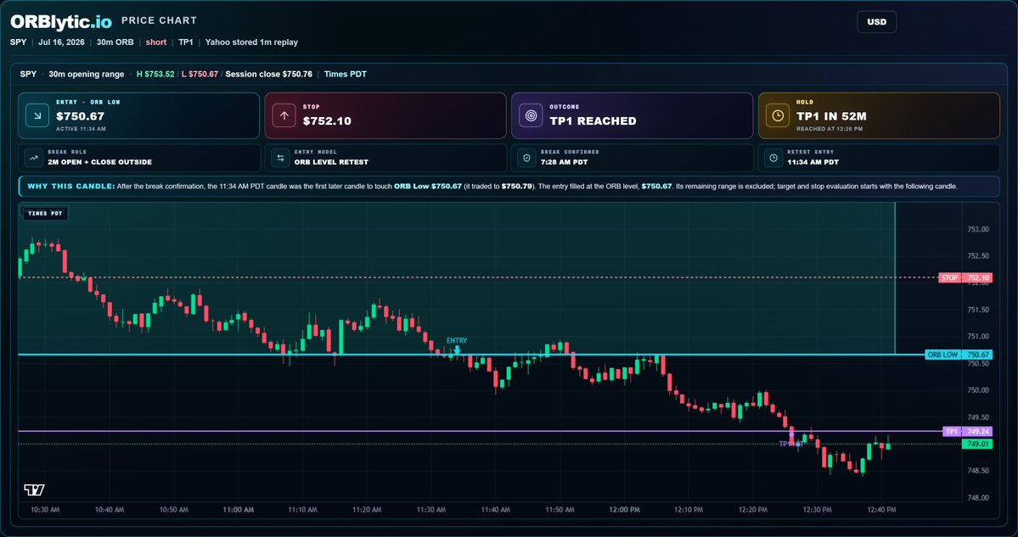
Task: Click the 12:40 PM time axis label
Action: [x=881, y=510]
